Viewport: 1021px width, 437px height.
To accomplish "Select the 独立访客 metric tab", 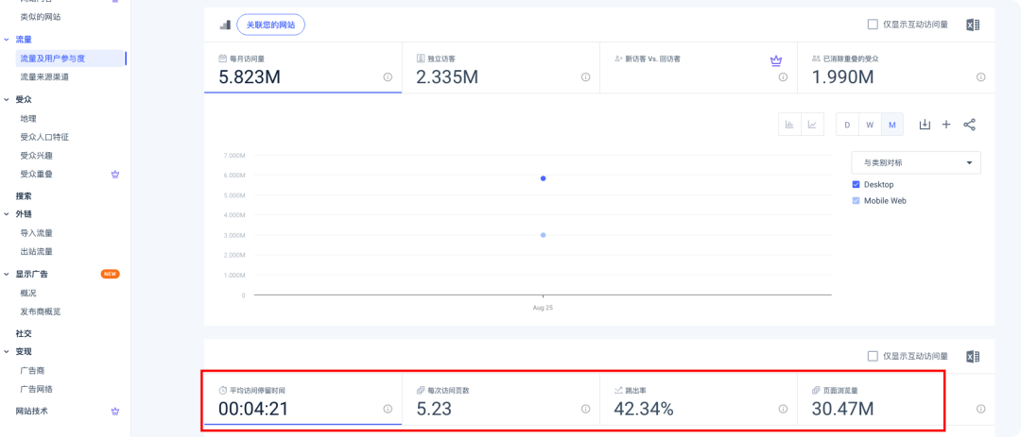I will 501,68.
